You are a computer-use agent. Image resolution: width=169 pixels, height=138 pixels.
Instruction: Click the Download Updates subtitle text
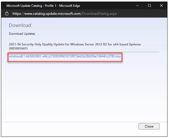coord(22,34)
